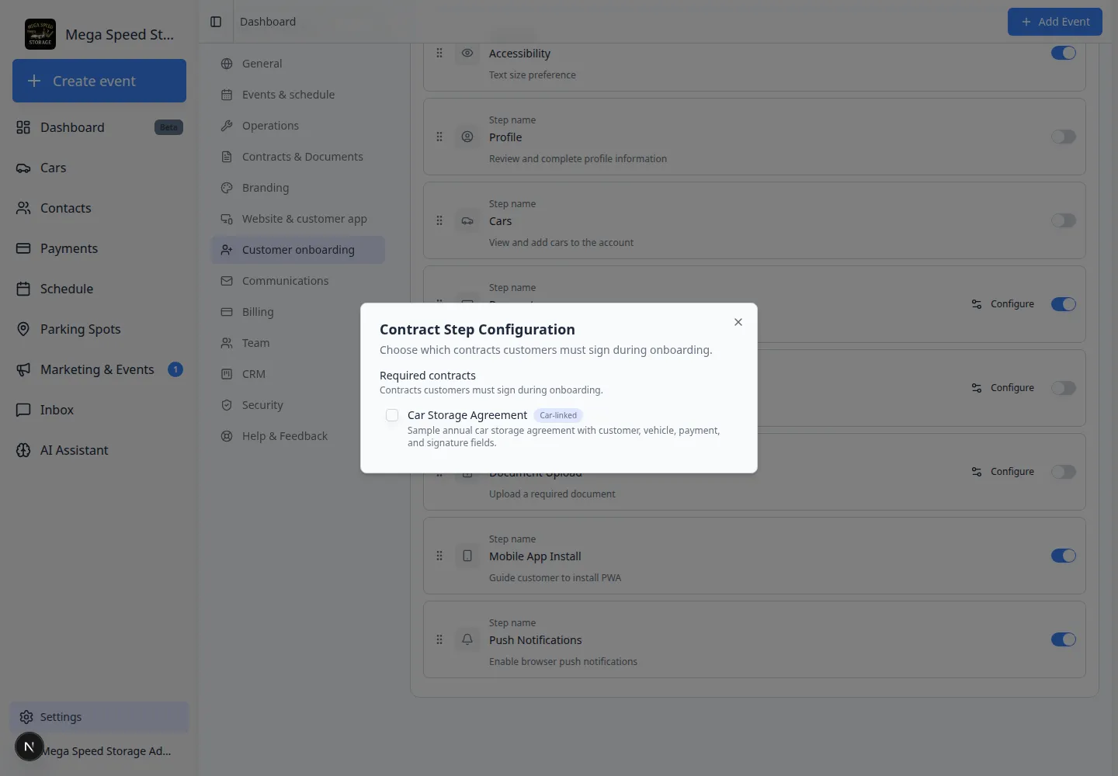Image resolution: width=1118 pixels, height=776 pixels.
Task: Click the drag handle for Accessibility step
Action: coord(439,53)
